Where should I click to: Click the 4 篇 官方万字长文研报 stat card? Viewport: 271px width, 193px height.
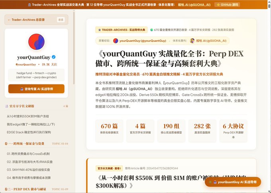click(x=140, y=131)
